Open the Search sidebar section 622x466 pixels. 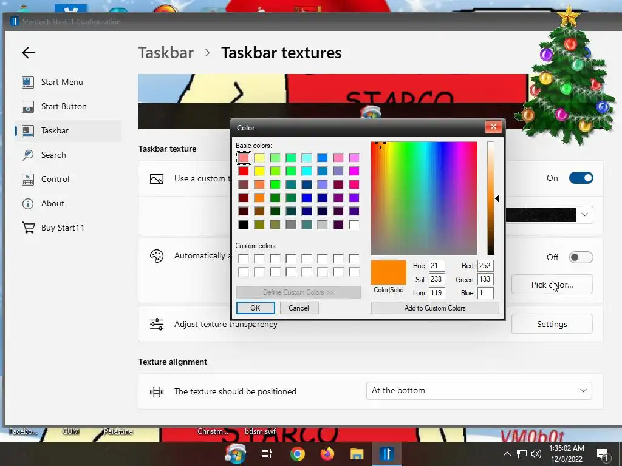(x=67, y=155)
